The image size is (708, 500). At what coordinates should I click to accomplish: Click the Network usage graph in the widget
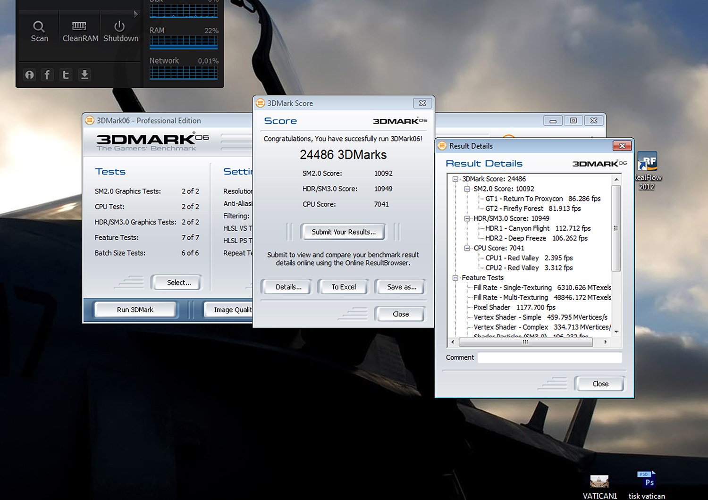tap(184, 72)
